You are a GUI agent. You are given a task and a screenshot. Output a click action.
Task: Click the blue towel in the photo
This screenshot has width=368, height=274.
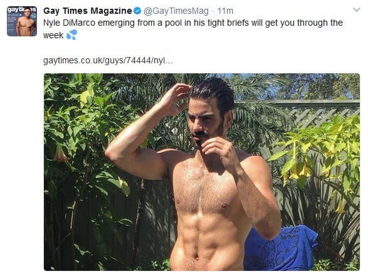(280, 248)
